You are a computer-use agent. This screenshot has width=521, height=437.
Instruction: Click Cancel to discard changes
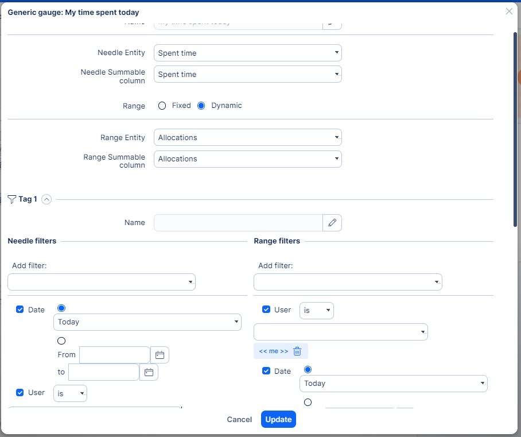point(239,420)
